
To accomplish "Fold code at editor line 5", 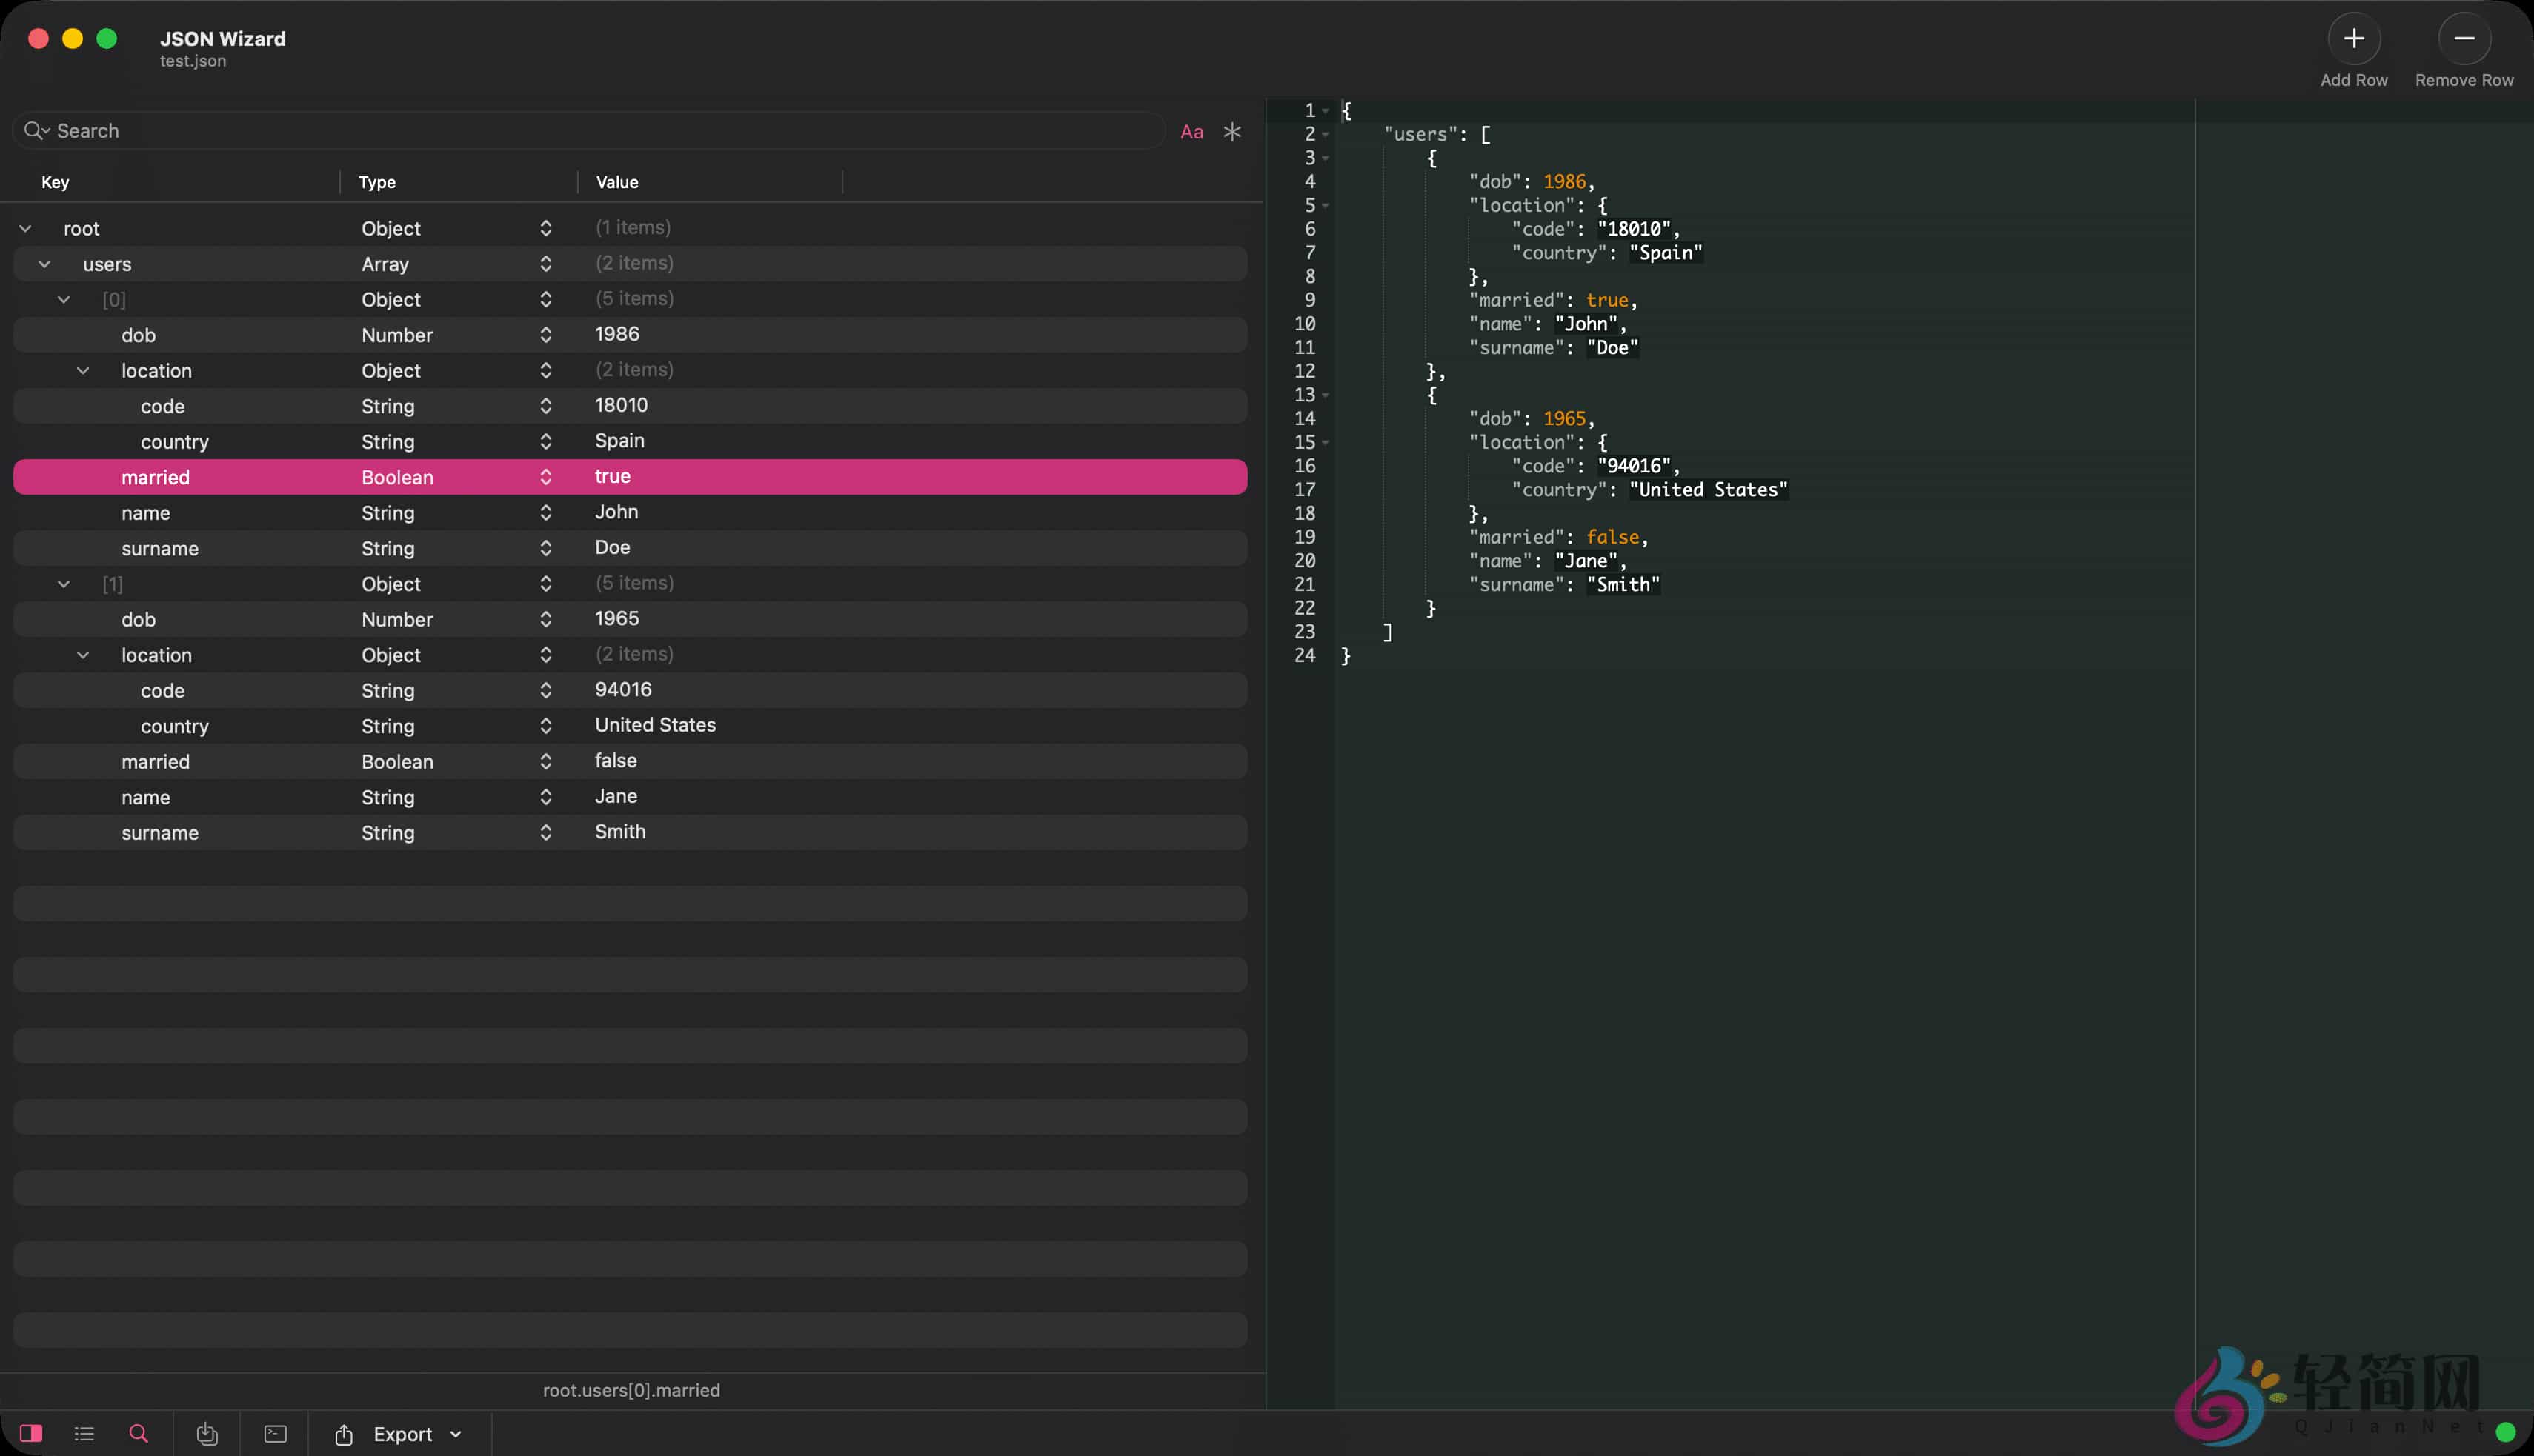I will (x=1326, y=206).
